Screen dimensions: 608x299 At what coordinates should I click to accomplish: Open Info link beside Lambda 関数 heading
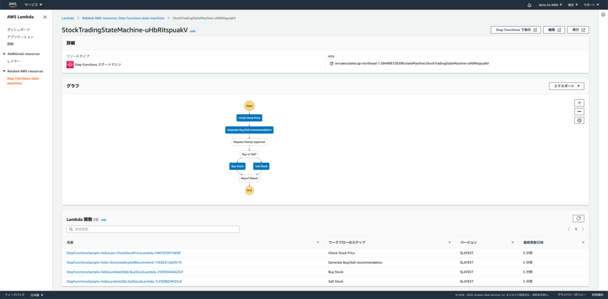pyautogui.click(x=104, y=220)
